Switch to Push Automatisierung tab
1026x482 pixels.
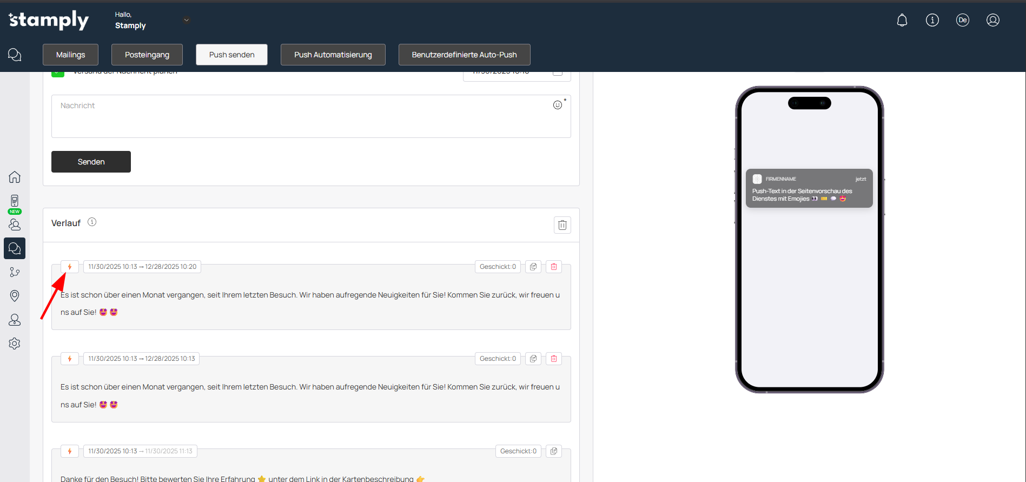333,55
